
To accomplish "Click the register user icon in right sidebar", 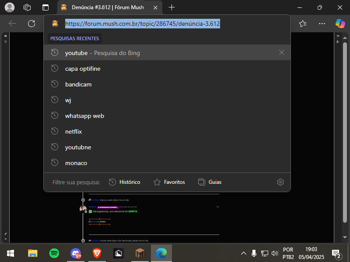I will (338, 41).
